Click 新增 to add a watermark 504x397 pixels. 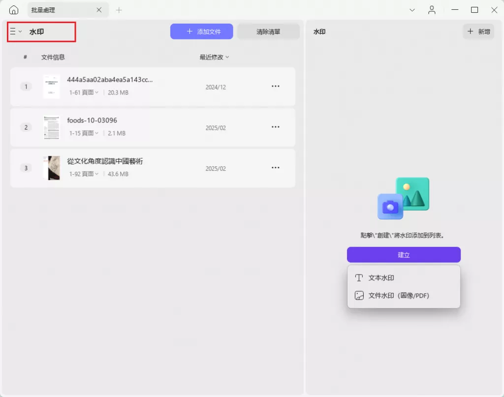(478, 31)
